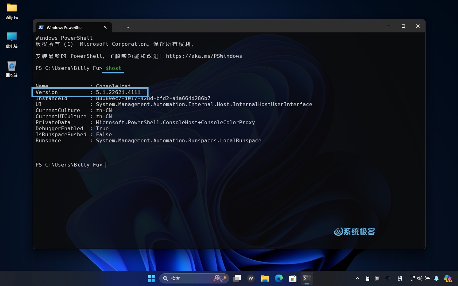Open the volume control in the tray
Image resolution: width=458 pixels, height=286 pixels.
[x=420, y=279]
